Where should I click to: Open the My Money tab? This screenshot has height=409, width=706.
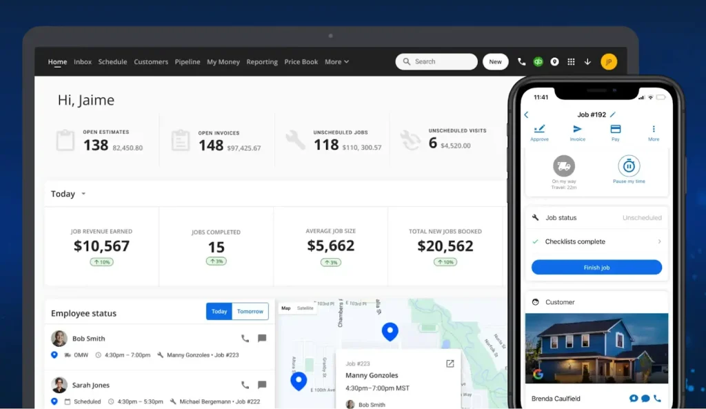point(223,61)
